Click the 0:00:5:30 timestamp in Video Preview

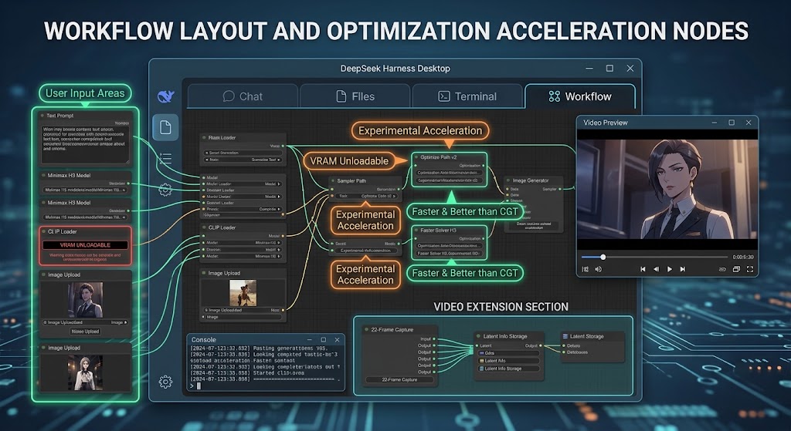[x=743, y=257]
